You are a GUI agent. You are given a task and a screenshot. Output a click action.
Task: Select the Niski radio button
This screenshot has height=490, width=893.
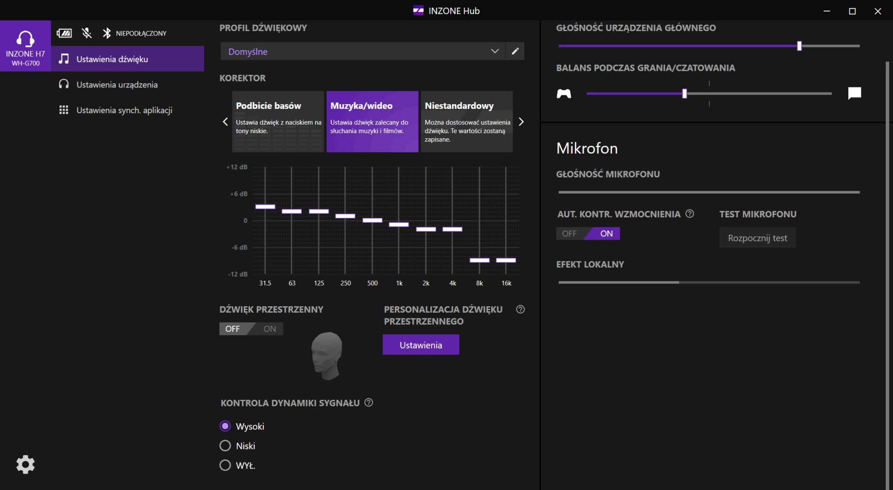[x=225, y=446]
